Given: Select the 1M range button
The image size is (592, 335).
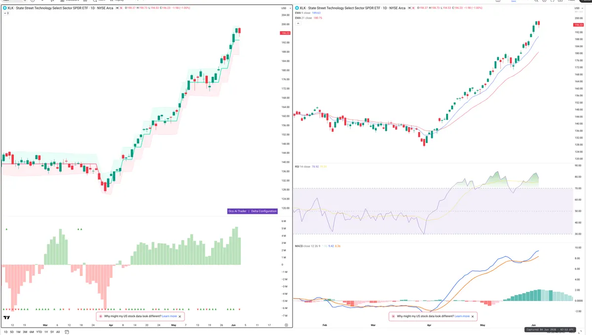Looking at the screenshot, I should pos(18,332).
